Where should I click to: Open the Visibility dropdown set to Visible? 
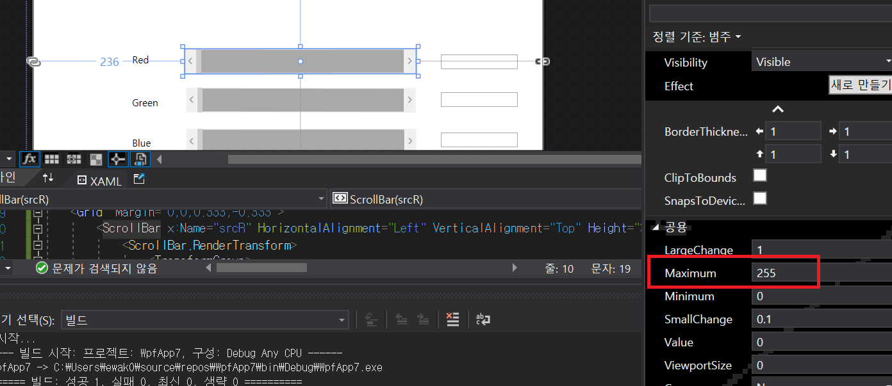click(x=822, y=61)
